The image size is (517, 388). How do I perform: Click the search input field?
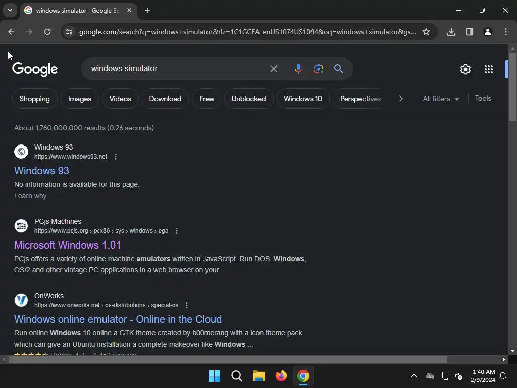(178, 69)
